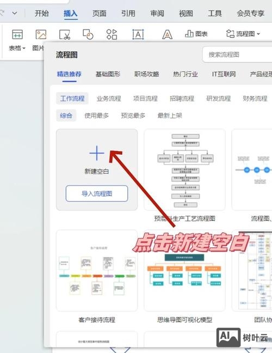The width and height of the screenshot is (272, 353).
Task: Open the 预混料生产工艺流程图 template thumbnail
Action: [x=184, y=169]
